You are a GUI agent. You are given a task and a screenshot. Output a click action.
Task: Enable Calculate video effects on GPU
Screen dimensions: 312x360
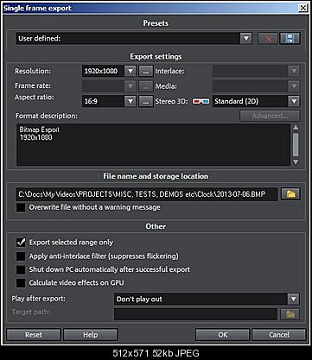pos(21,283)
